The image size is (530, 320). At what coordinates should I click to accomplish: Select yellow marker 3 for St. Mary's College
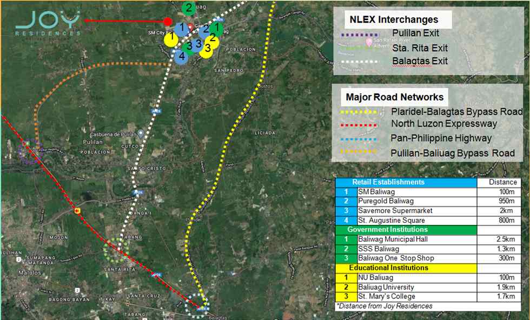click(x=207, y=50)
